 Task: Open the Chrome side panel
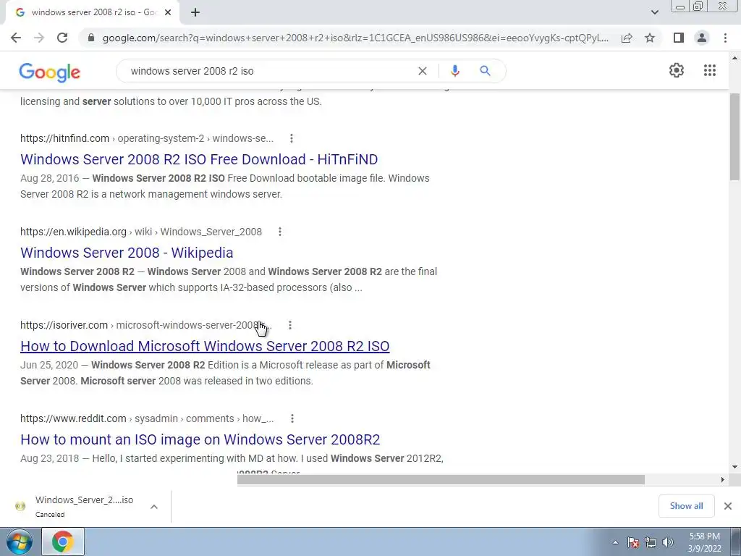679,38
